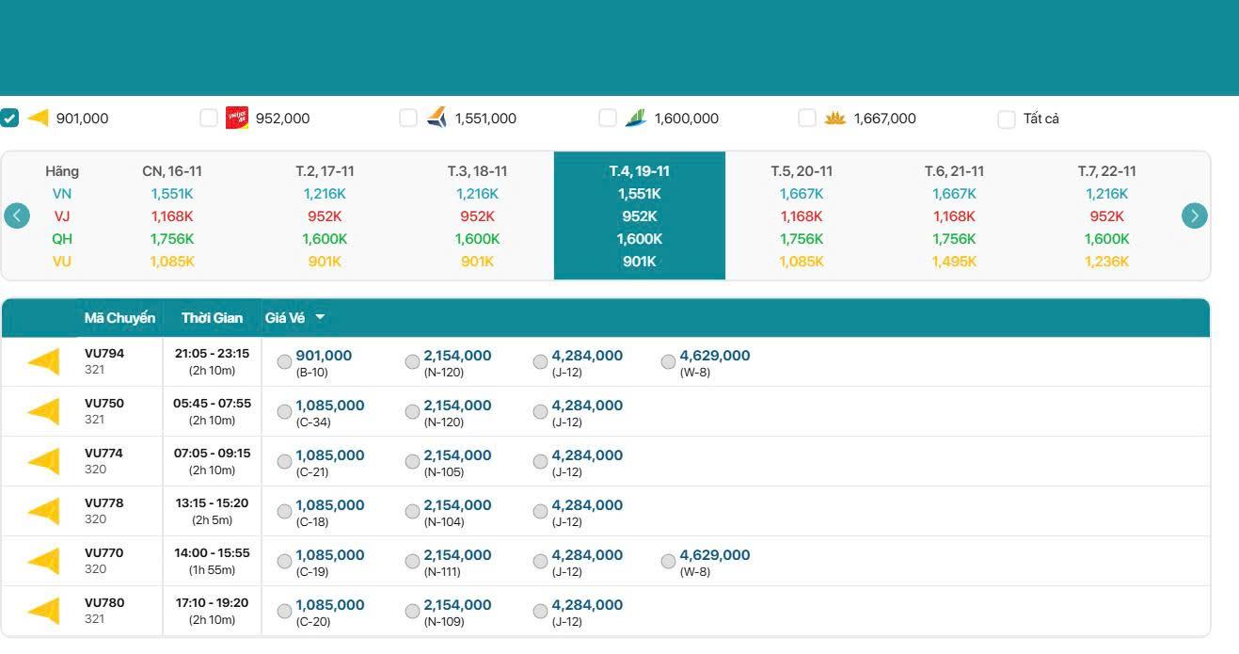Click the Pacific Airlines logo priced 1,551,000
Image resolution: width=1239 pixels, height=654 pixels.
[437, 118]
